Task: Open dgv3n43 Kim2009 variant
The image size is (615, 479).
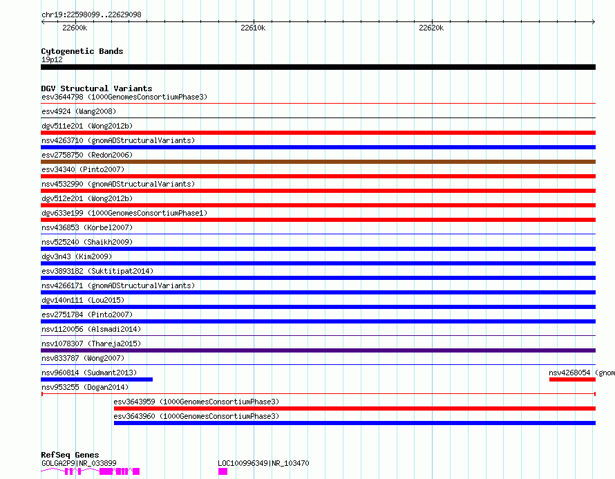Action: point(77,256)
